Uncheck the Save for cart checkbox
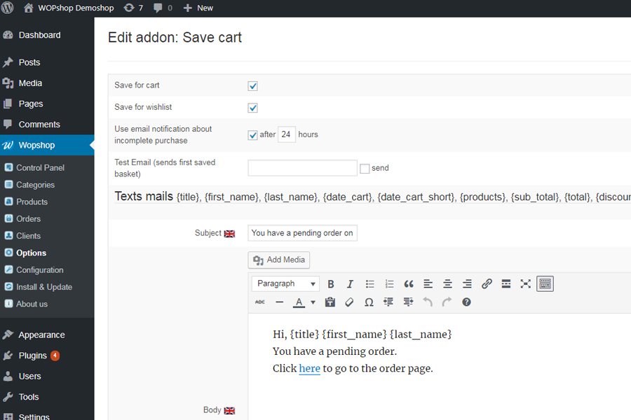The height and width of the screenshot is (420, 631). click(x=253, y=86)
